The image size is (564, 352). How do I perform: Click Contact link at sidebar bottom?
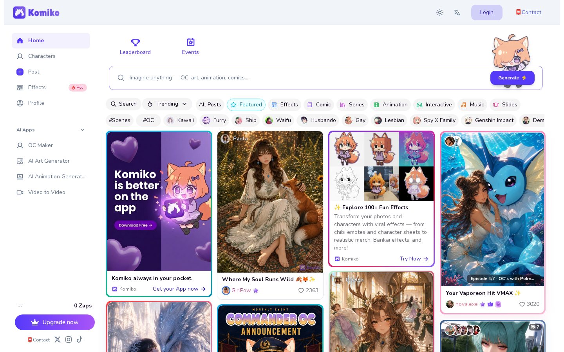coord(39,340)
